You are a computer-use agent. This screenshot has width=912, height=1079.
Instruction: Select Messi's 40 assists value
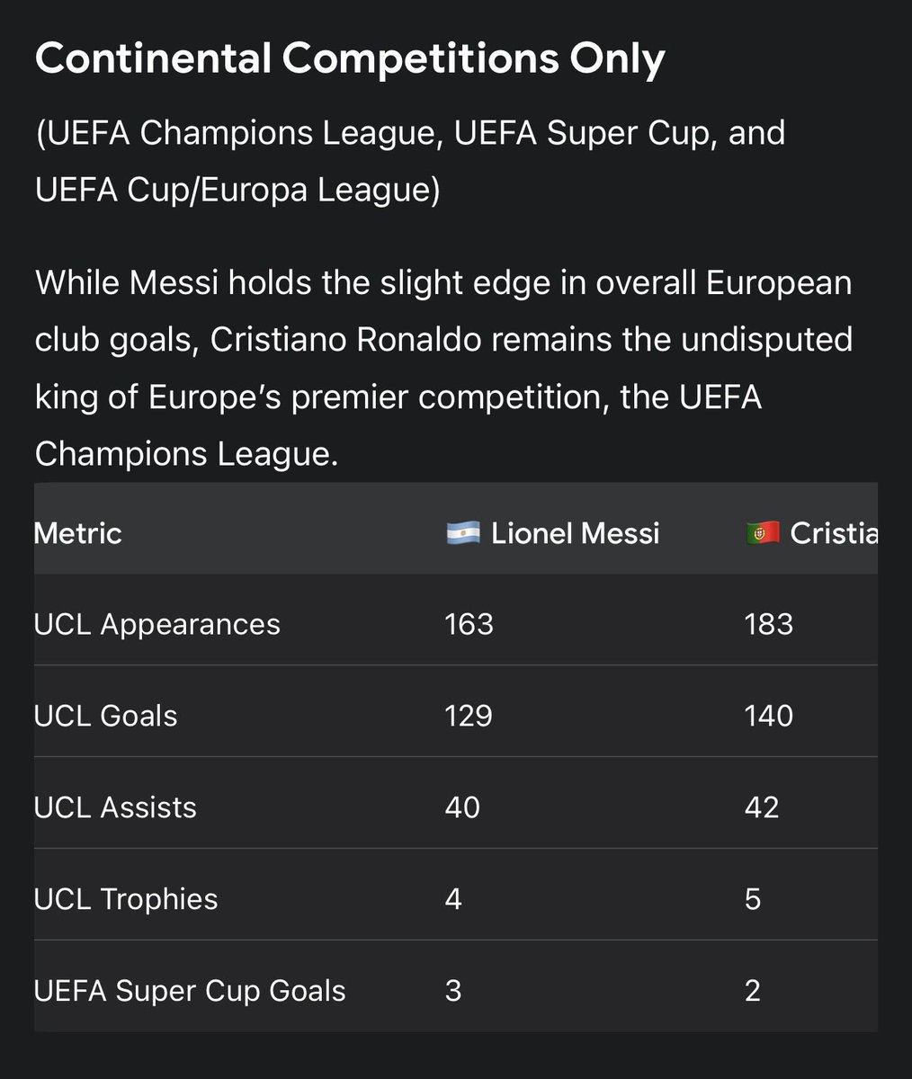(x=462, y=807)
